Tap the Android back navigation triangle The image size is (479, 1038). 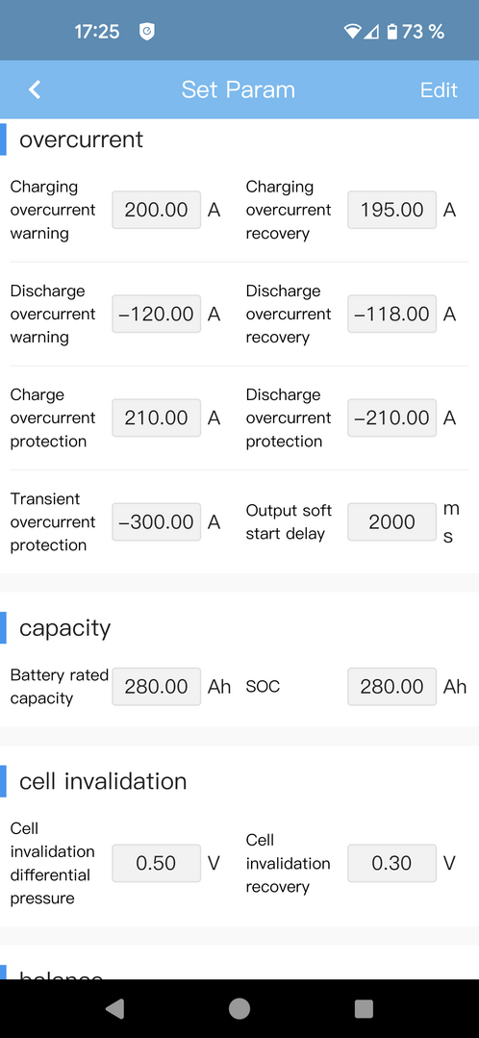(x=114, y=1008)
